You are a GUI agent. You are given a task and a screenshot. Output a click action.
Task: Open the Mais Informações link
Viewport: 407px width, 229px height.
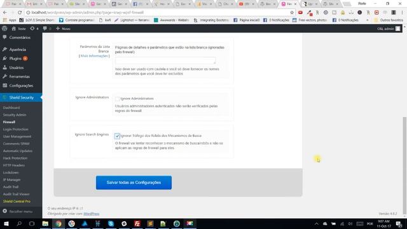pos(94,56)
